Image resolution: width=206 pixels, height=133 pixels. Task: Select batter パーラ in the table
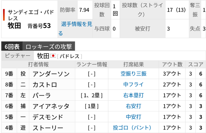(42, 95)
